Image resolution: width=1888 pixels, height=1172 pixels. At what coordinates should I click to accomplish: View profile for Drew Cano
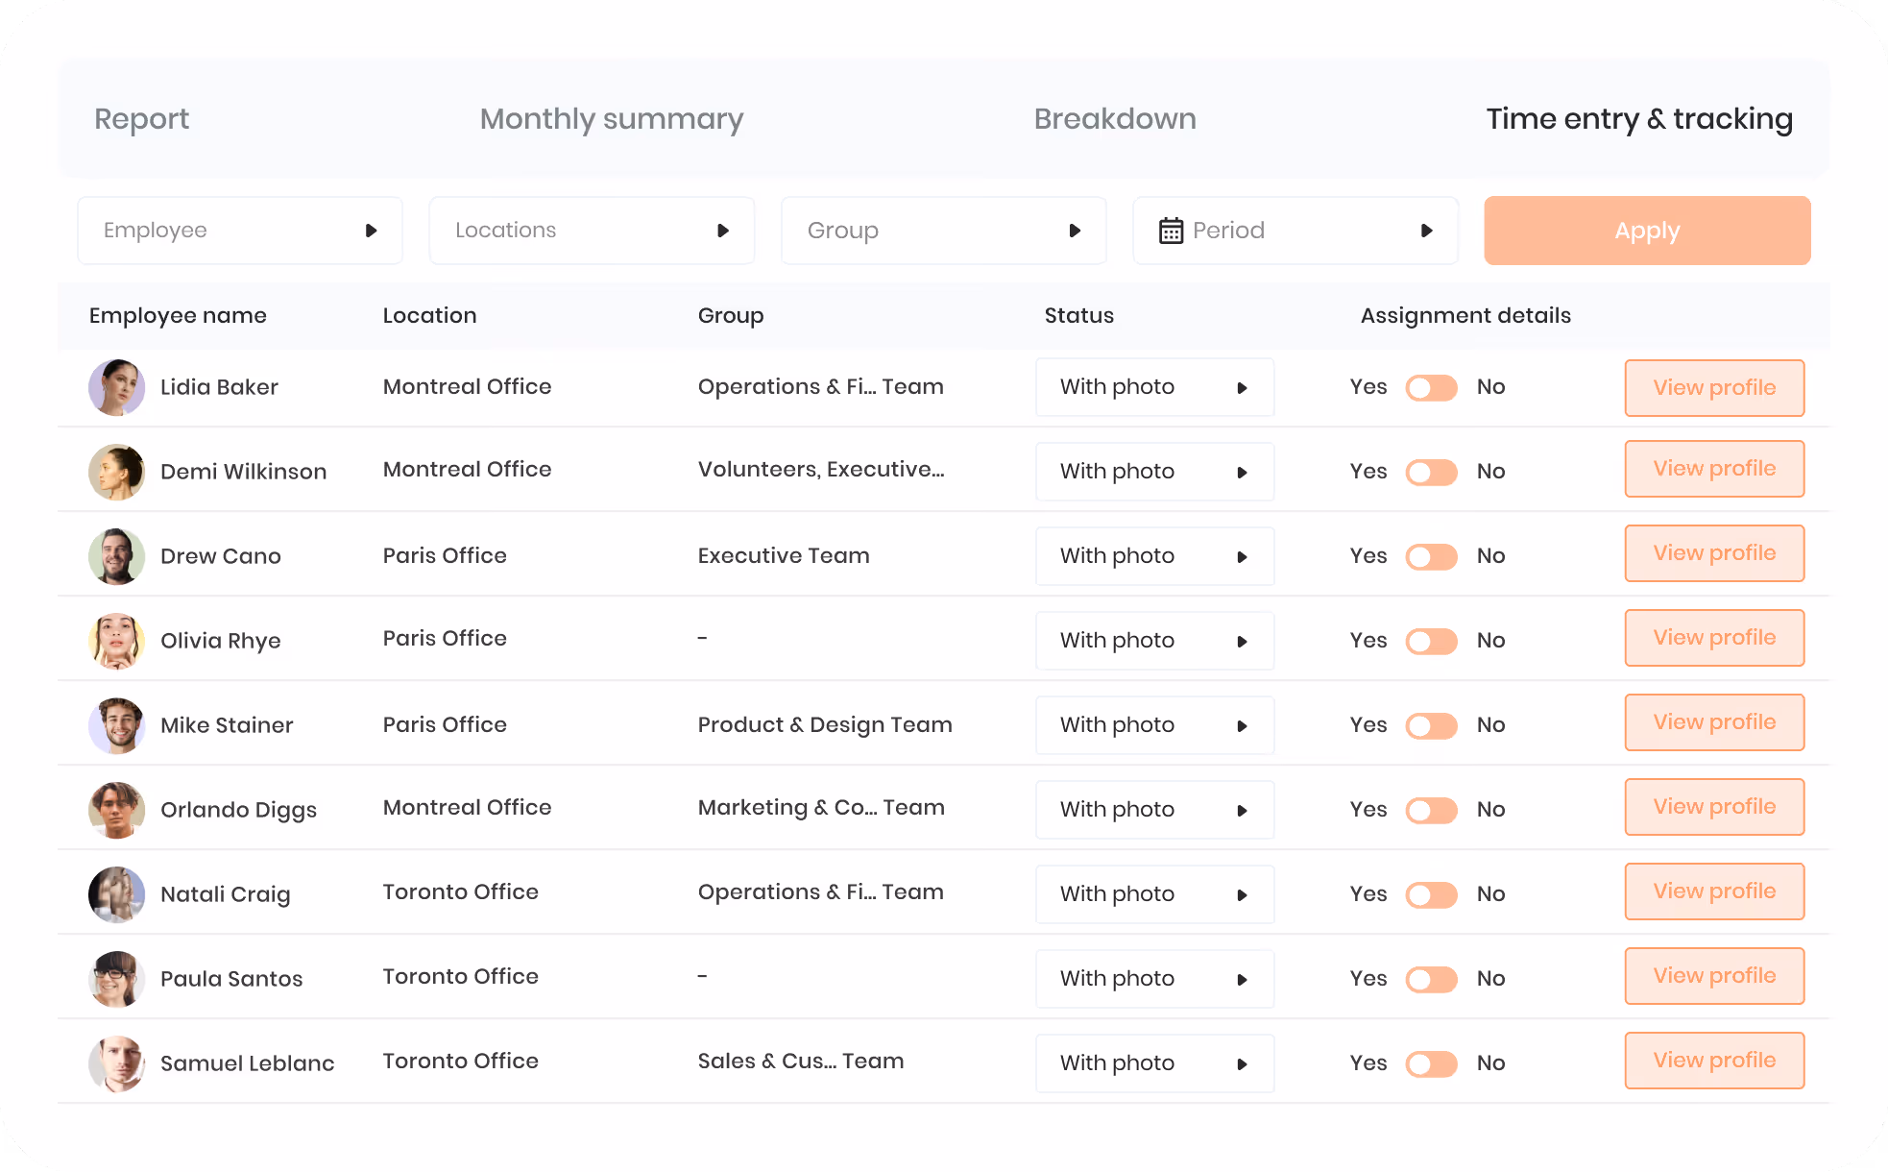[1714, 553]
